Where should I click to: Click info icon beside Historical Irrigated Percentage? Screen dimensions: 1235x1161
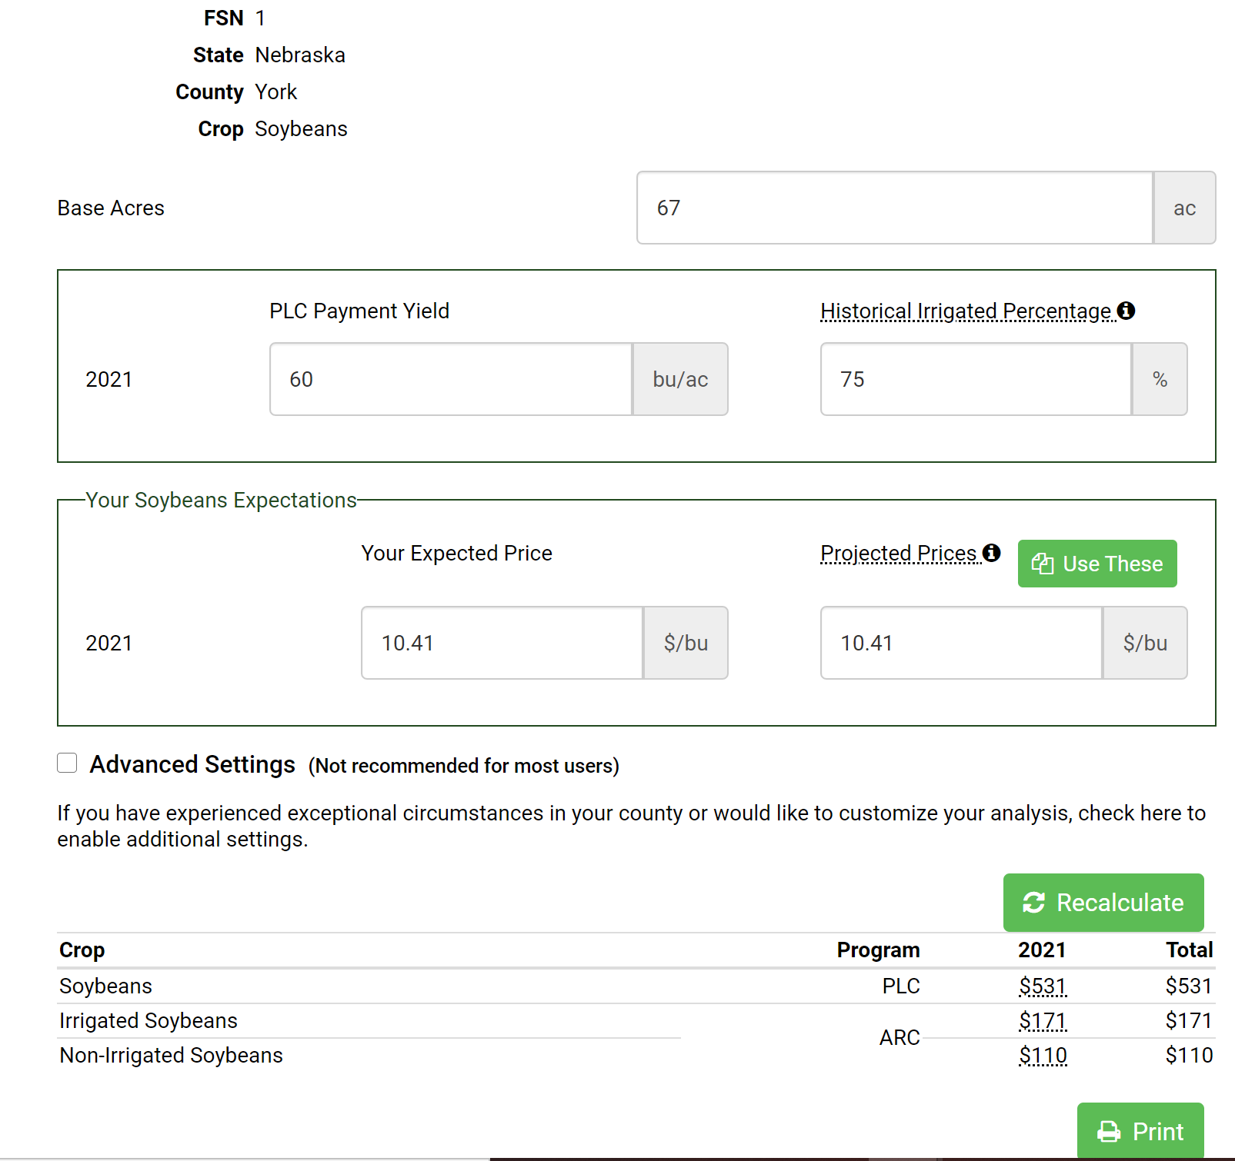tap(1126, 311)
